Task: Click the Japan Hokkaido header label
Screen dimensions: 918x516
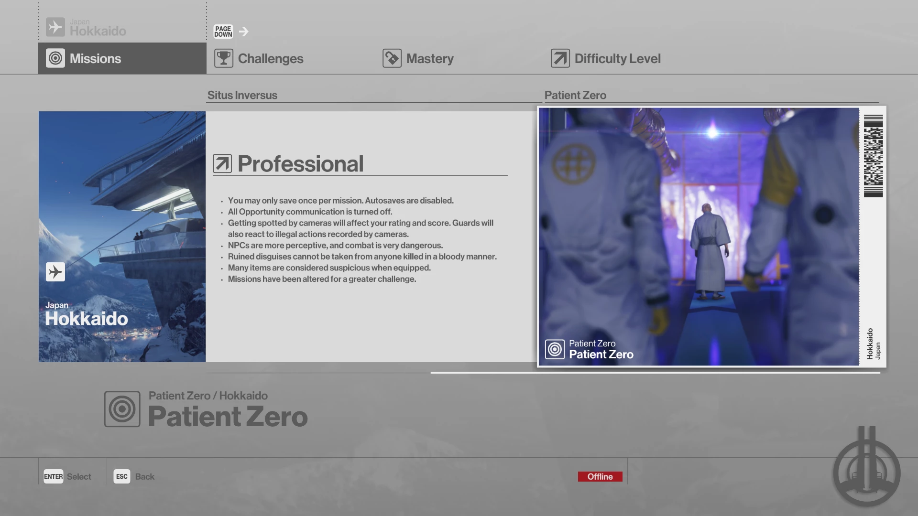Action: [x=98, y=28]
